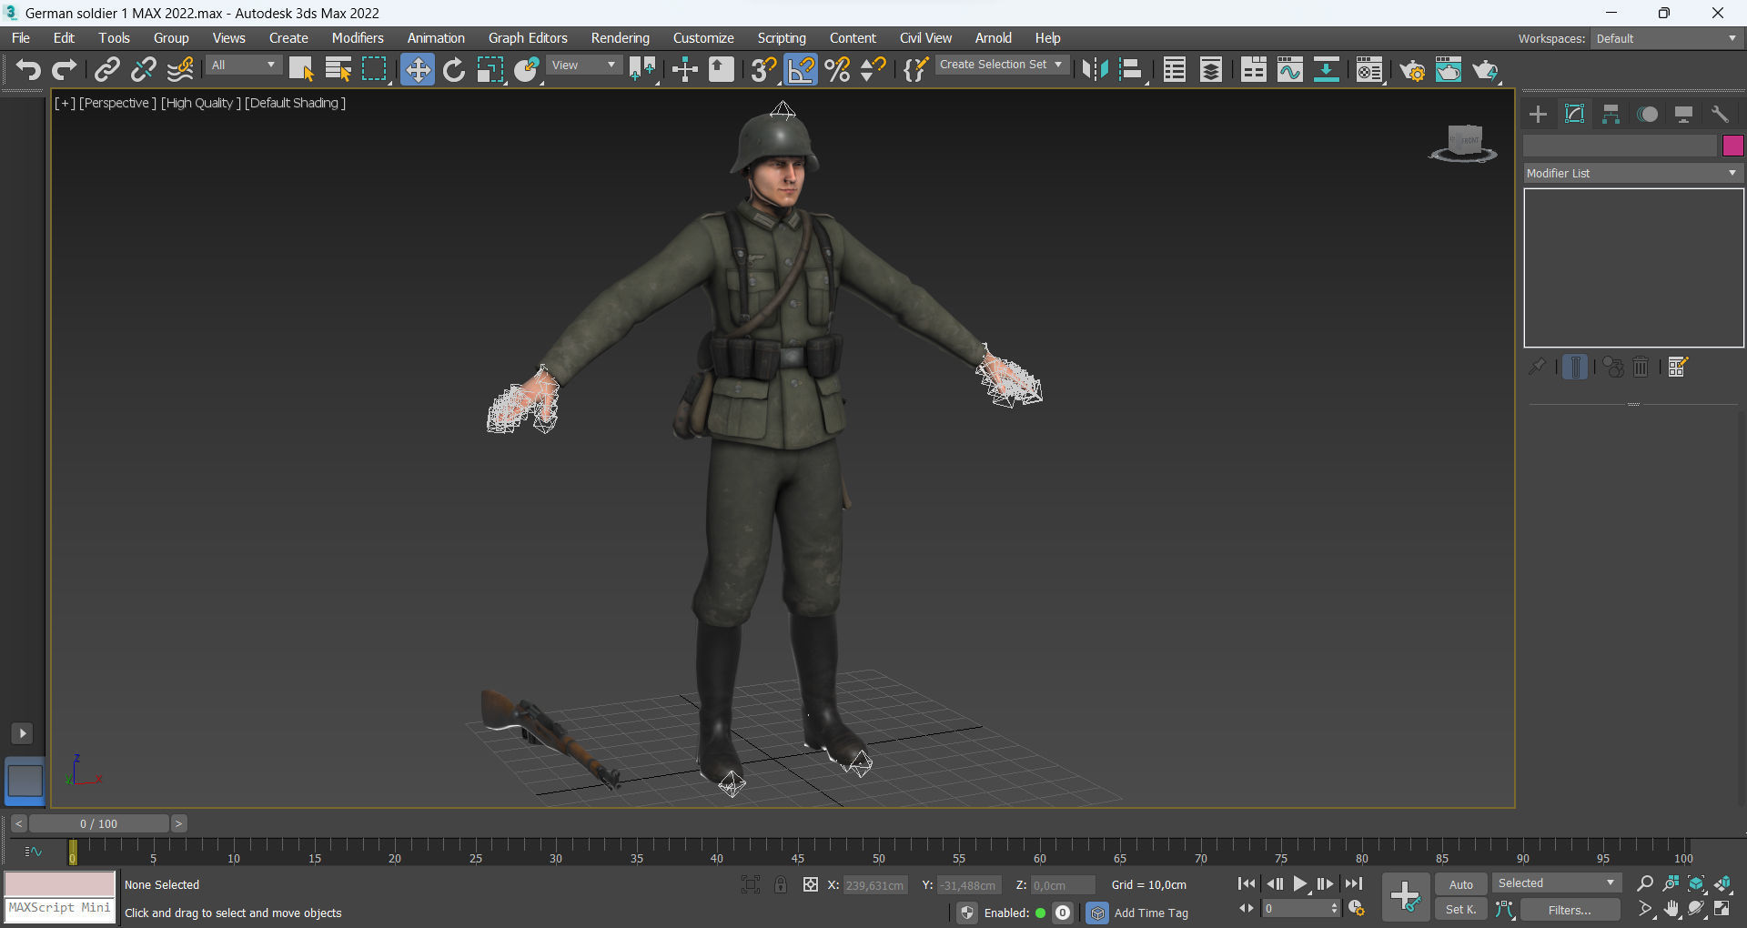Open the viewport [+] general menu

click(65, 103)
